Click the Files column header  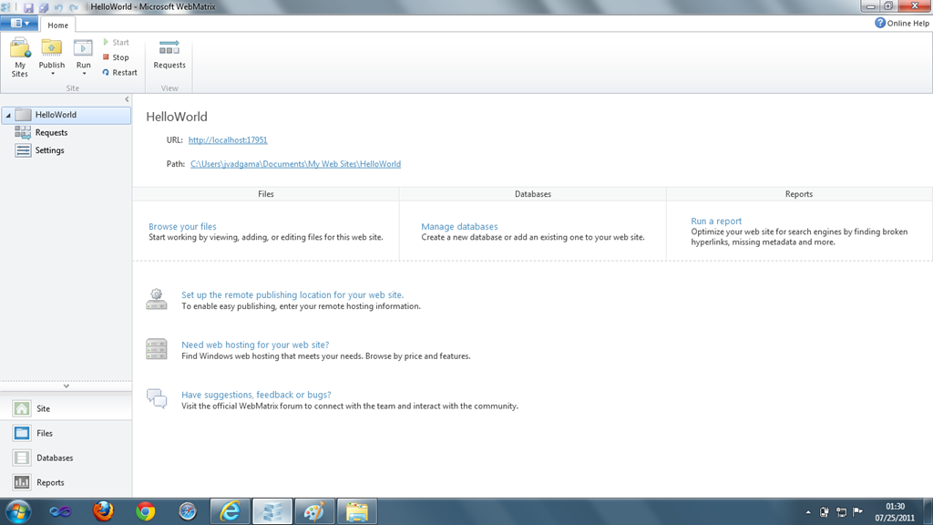click(266, 194)
